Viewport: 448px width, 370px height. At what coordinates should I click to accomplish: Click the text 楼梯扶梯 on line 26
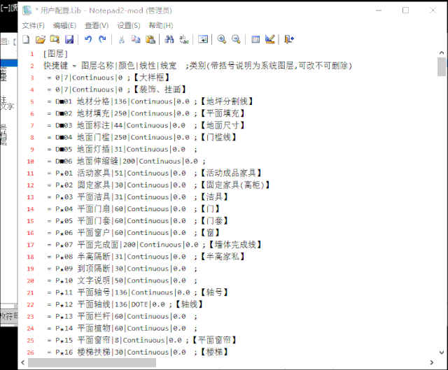point(94,353)
